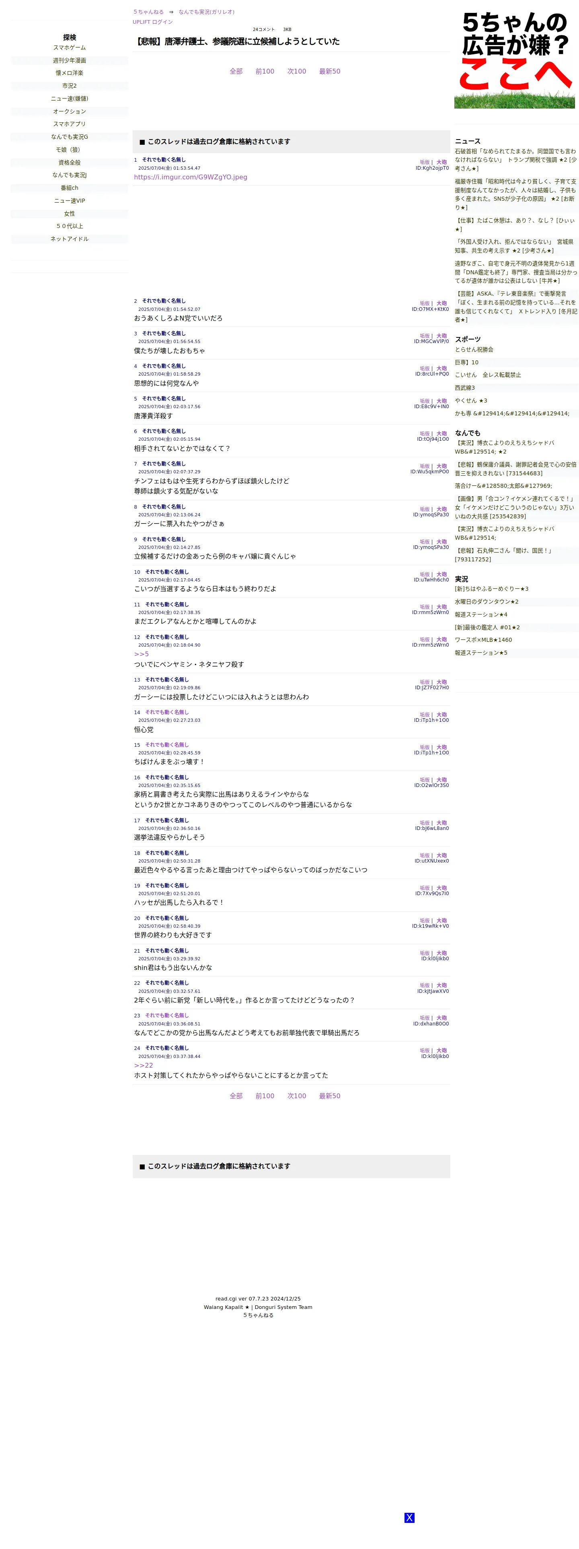The height and width of the screenshot is (1549, 579).
Task: Click poster name on post 14
Action: pyautogui.click(x=166, y=712)
